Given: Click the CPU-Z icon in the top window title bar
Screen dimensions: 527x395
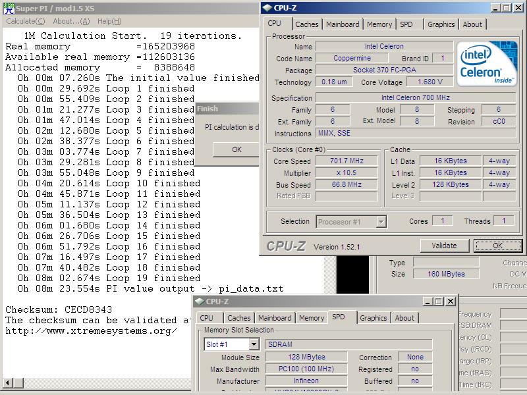Looking at the screenshot, I should (267, 8).
